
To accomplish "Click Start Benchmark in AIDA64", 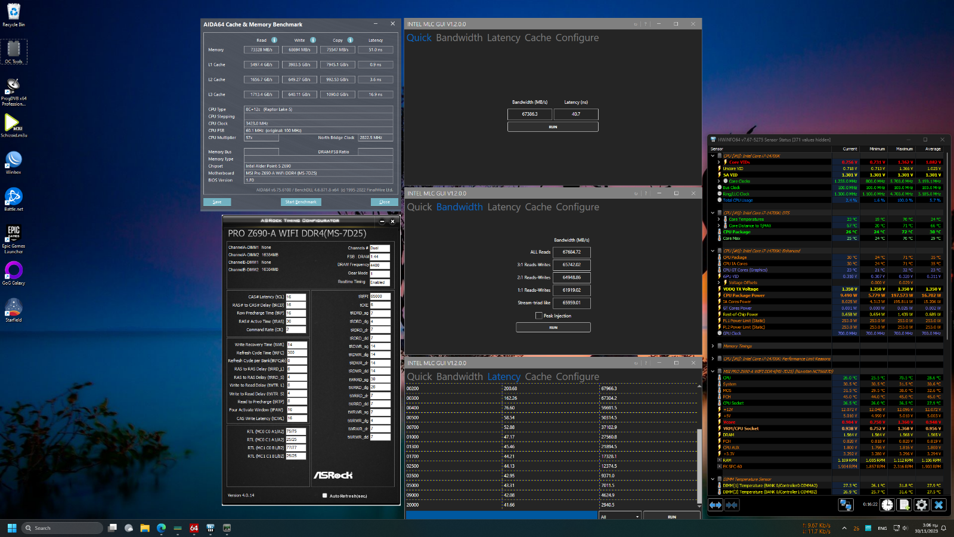I will [x=301, y=202].
